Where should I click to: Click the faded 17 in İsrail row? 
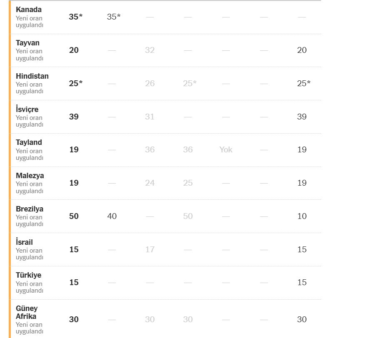pos(150,250)
